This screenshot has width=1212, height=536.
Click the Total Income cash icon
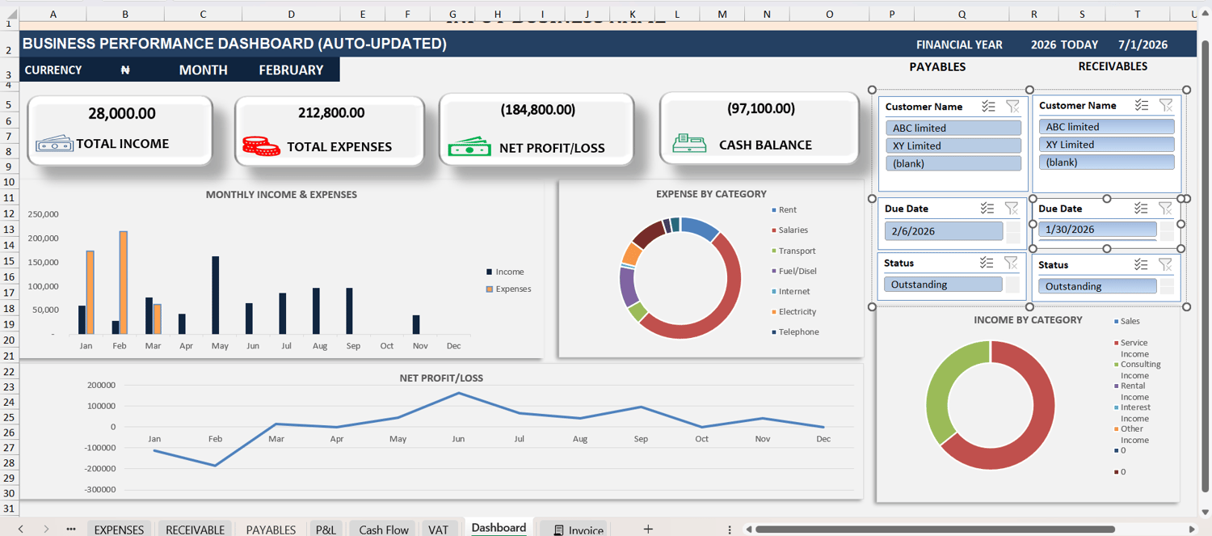pyautogui.click(x=54, y=144)
